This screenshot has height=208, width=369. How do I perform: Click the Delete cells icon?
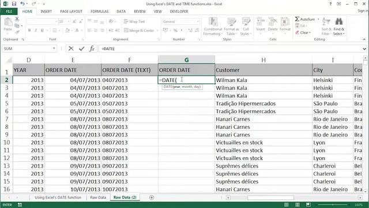[273, 22]
